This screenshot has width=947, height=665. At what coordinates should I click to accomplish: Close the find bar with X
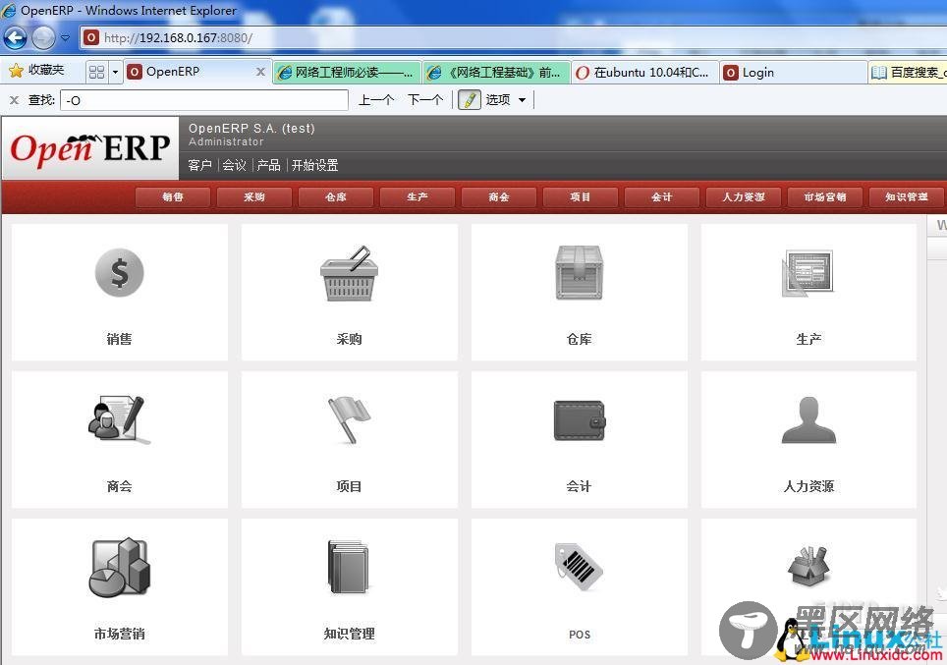14,100
